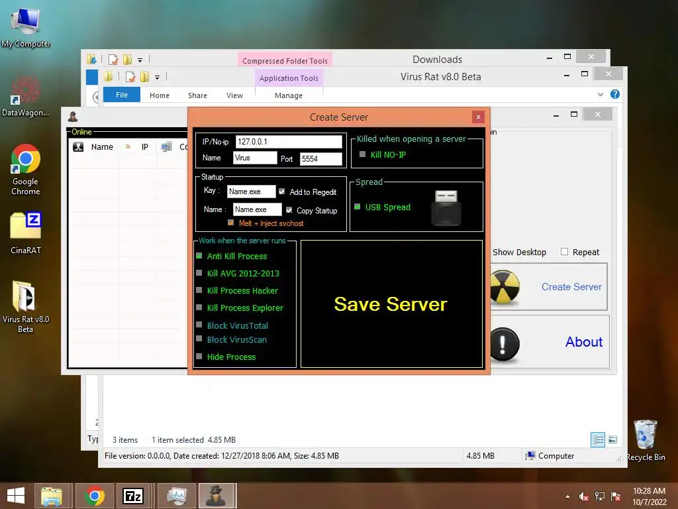
Task: Show hidden tray icons arrow
Action: pyautogui.click(x=567, y=496)
